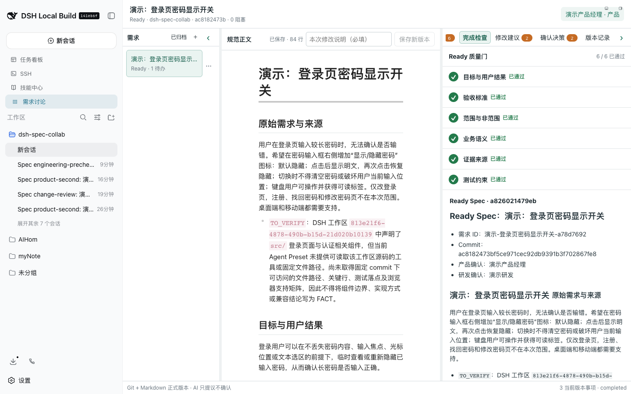Image resolution: width=631 pixels, height=394 pixels.
Task: Switch to 确认决策 tab
Action: pyautogui.click(x=559, y=38)
